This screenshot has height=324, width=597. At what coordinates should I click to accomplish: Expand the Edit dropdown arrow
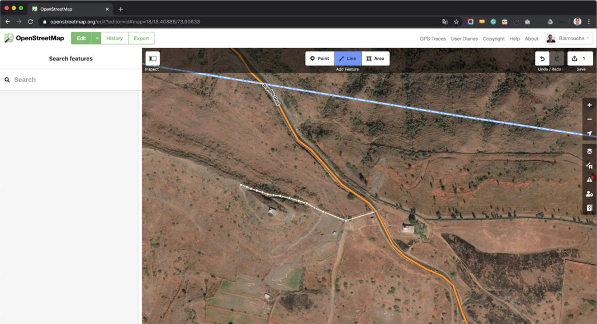coord(97,39)
